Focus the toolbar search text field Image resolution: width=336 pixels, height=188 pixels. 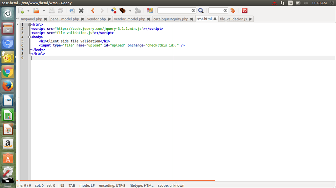coord(174,10)
